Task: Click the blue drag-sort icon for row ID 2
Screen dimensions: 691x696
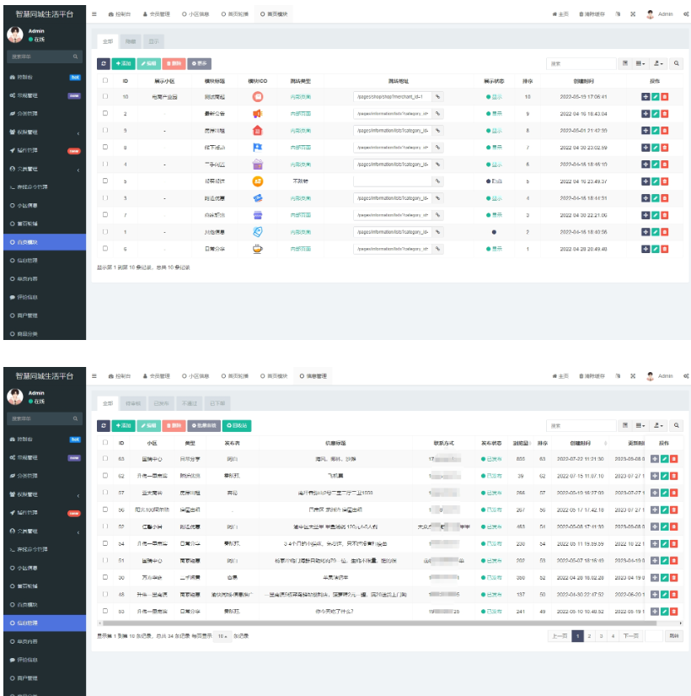Action: [x=645, y=114]
